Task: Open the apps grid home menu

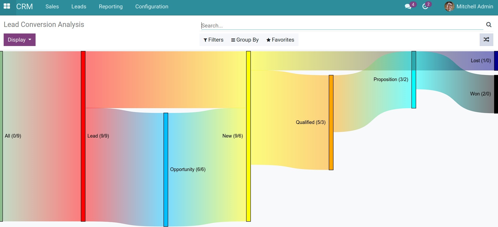Action: (x=7, y=6)
